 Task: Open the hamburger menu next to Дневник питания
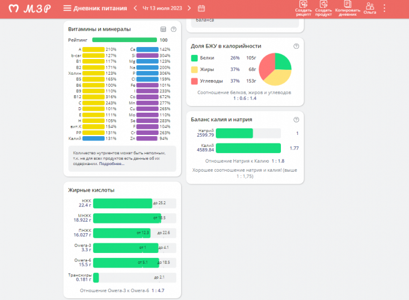coord(67,8)
